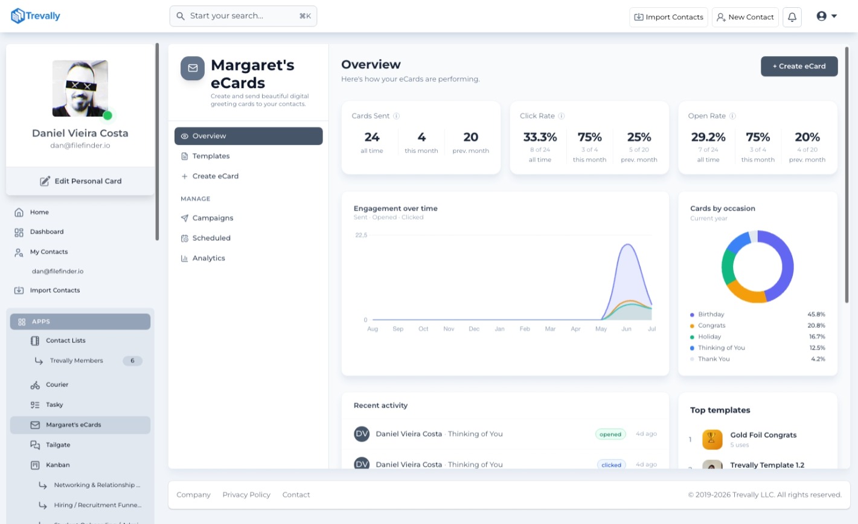This screenshot has height=524, width=858.
Task: Click Daniel Vieira Costa profile photo
Action: point(80,88)
